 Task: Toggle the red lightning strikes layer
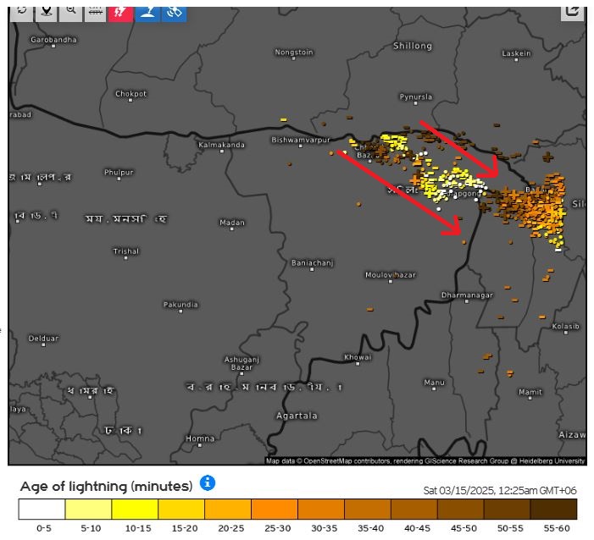click(x=120, y=12)
